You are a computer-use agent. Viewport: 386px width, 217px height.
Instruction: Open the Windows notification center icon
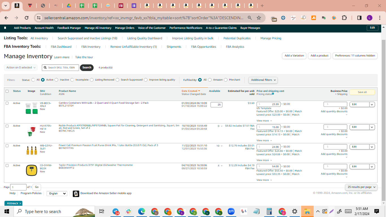coord(376,211)
